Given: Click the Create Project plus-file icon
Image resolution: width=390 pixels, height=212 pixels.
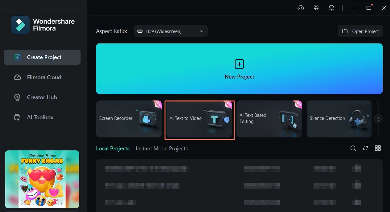Looking at the screenshot, I should click(18, 57).
